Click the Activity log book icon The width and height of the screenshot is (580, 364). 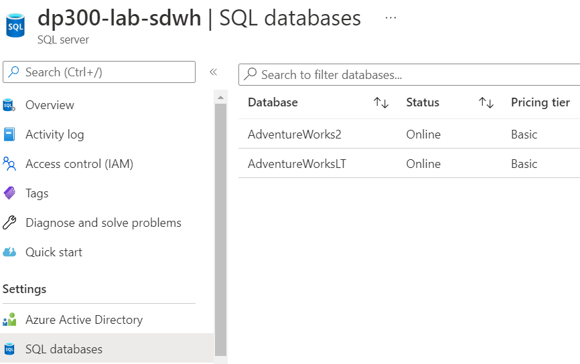9,134
